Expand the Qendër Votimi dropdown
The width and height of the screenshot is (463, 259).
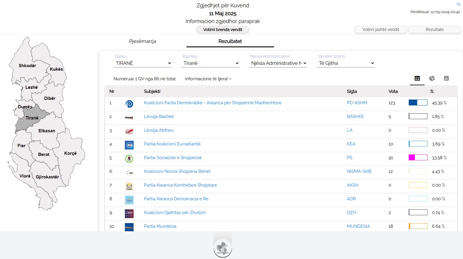346,63
